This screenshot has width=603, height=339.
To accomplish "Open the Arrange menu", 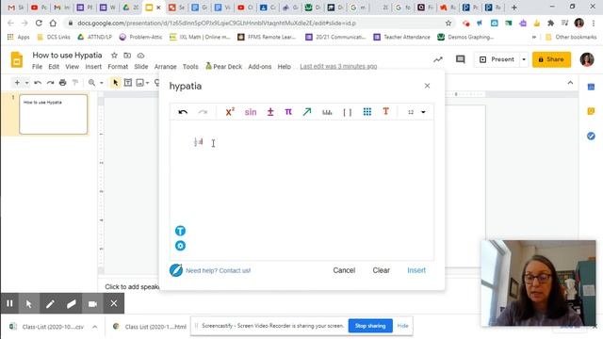I will pos(166,67).
